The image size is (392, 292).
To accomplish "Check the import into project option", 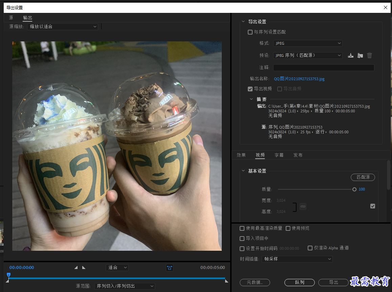I will (242, 239).
